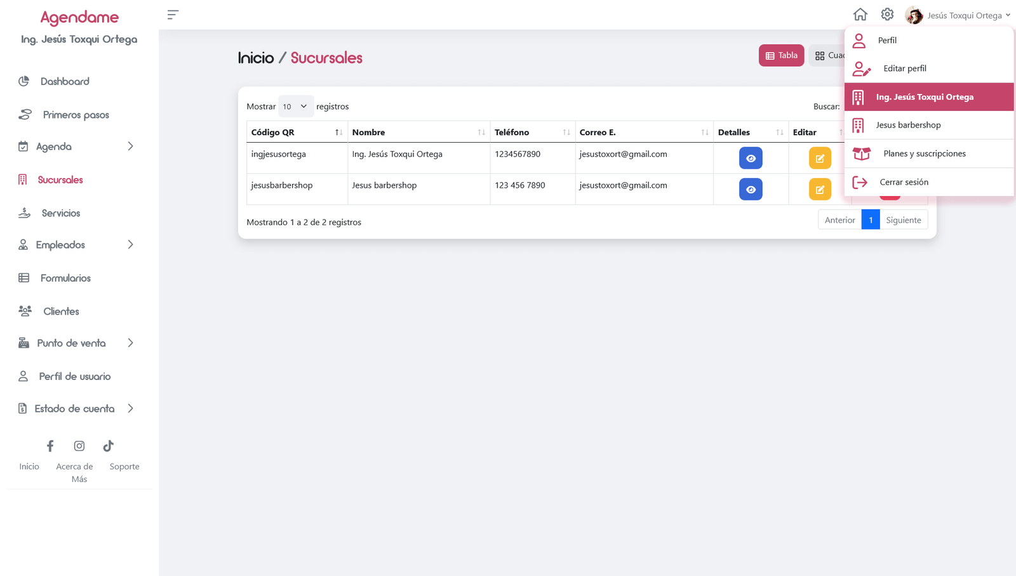Choose Planes y suscripciones menu entry
The width and height of the screenshot is (1016, 576).
(924, 154)
